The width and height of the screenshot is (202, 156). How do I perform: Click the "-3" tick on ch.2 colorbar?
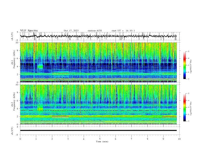pyautogui.click(x=188, y=94)
